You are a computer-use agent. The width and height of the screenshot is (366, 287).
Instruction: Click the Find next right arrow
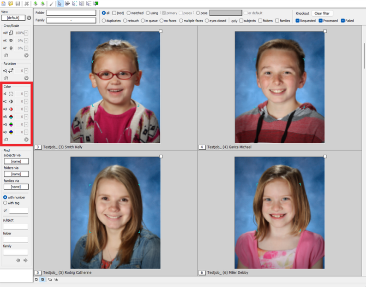coord(25,260)
